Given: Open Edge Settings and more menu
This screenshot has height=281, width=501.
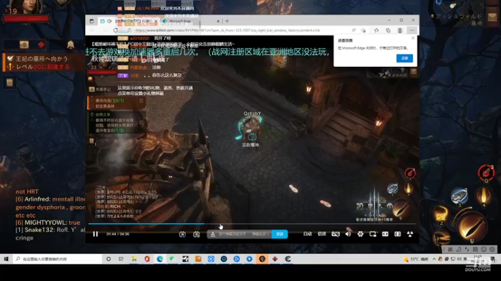Looking at the screenshot, I should (x=412, y=30).
